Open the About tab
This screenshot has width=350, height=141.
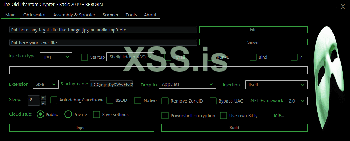150,15
